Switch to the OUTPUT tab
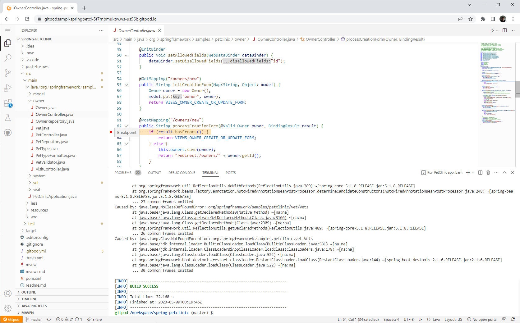 154,173
